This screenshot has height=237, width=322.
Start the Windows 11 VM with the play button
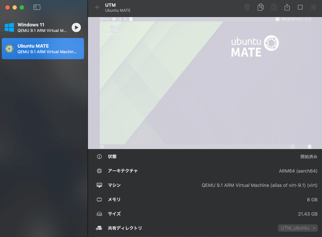point(76,28)
